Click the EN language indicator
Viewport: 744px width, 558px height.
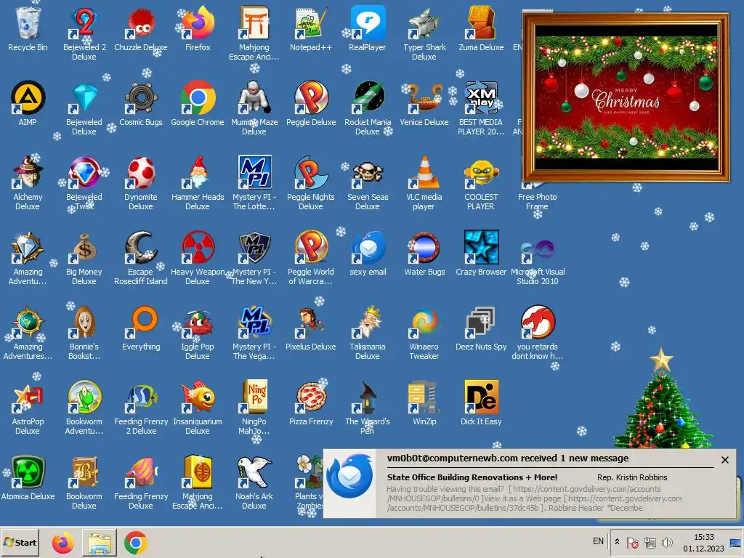(x=599, y=541)
